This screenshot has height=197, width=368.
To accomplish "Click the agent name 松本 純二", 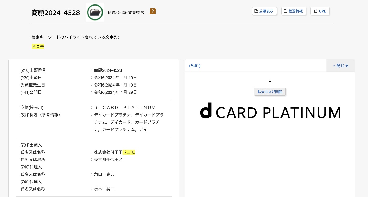I will [104, 189].
